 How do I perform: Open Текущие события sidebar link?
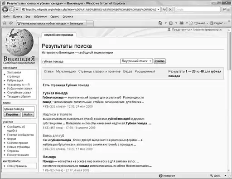click(19, 96)
